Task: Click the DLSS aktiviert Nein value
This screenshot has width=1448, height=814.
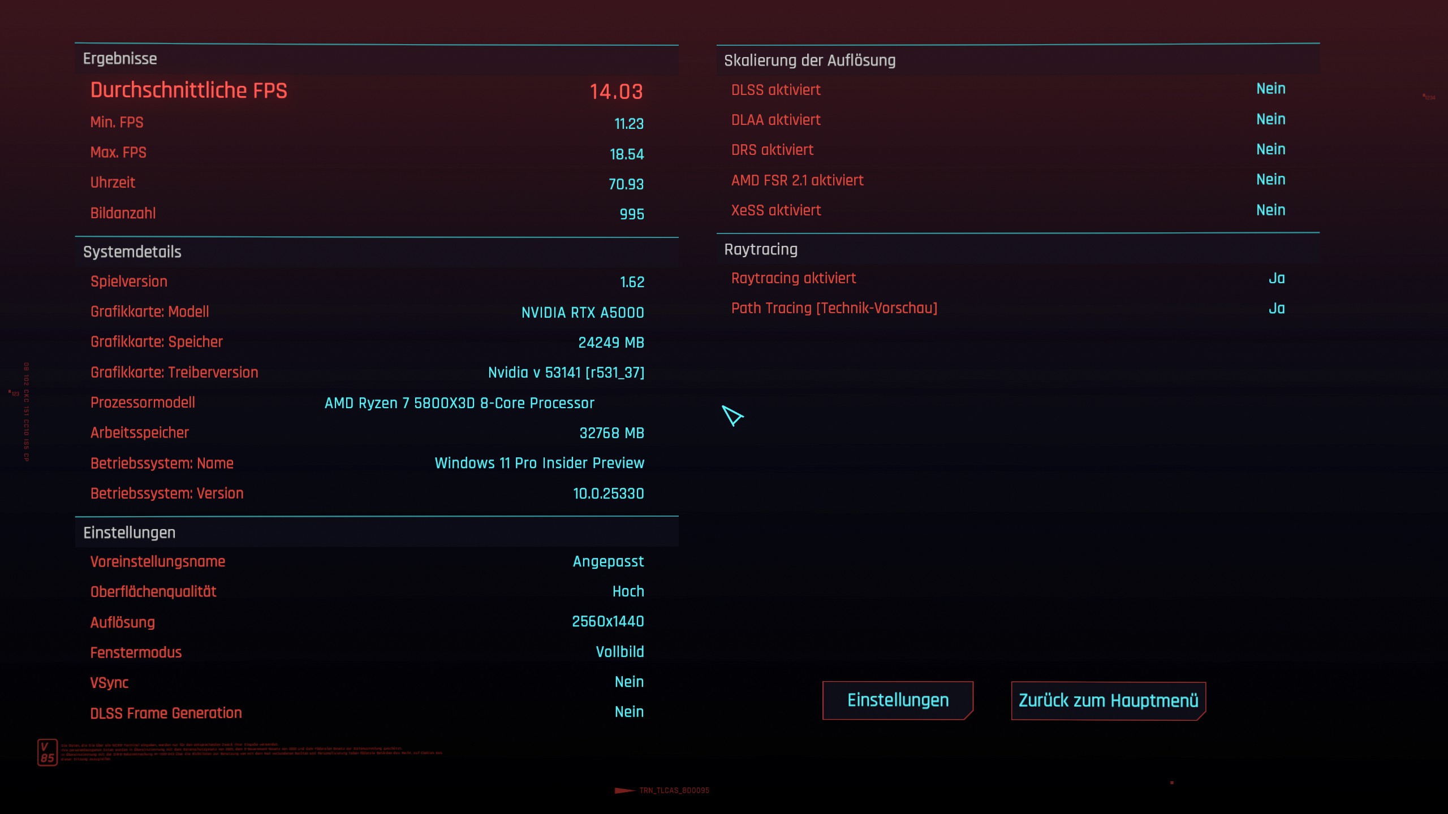Action: tap(1270, 89)
